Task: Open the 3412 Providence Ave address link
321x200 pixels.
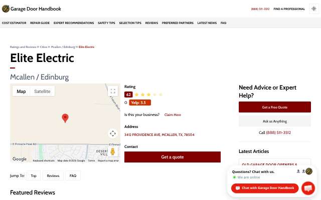Action: coord(159,134)
